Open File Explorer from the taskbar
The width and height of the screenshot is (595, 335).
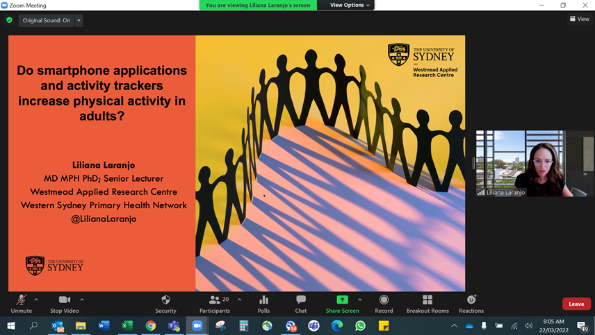[81, 325]
